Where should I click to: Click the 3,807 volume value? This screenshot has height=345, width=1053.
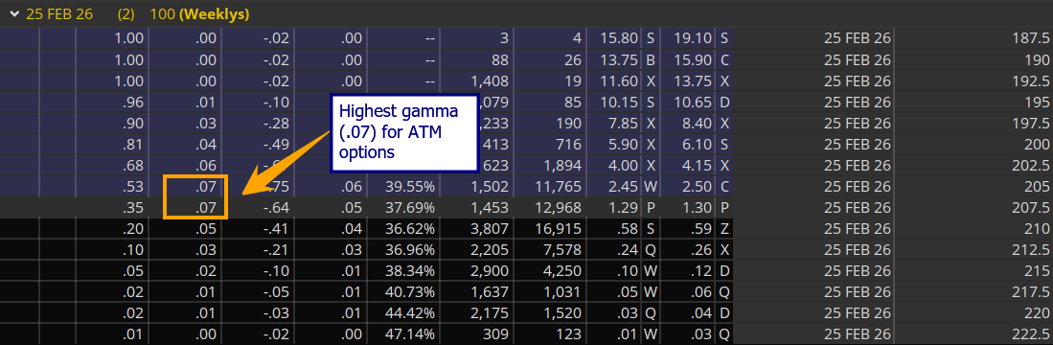(489, 229)
